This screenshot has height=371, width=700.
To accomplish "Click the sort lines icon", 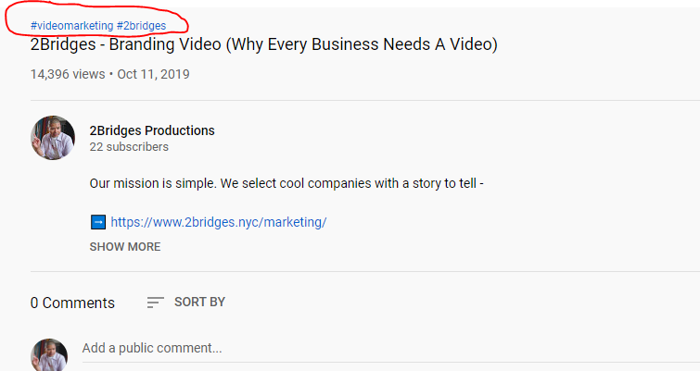I will [156, 303].
